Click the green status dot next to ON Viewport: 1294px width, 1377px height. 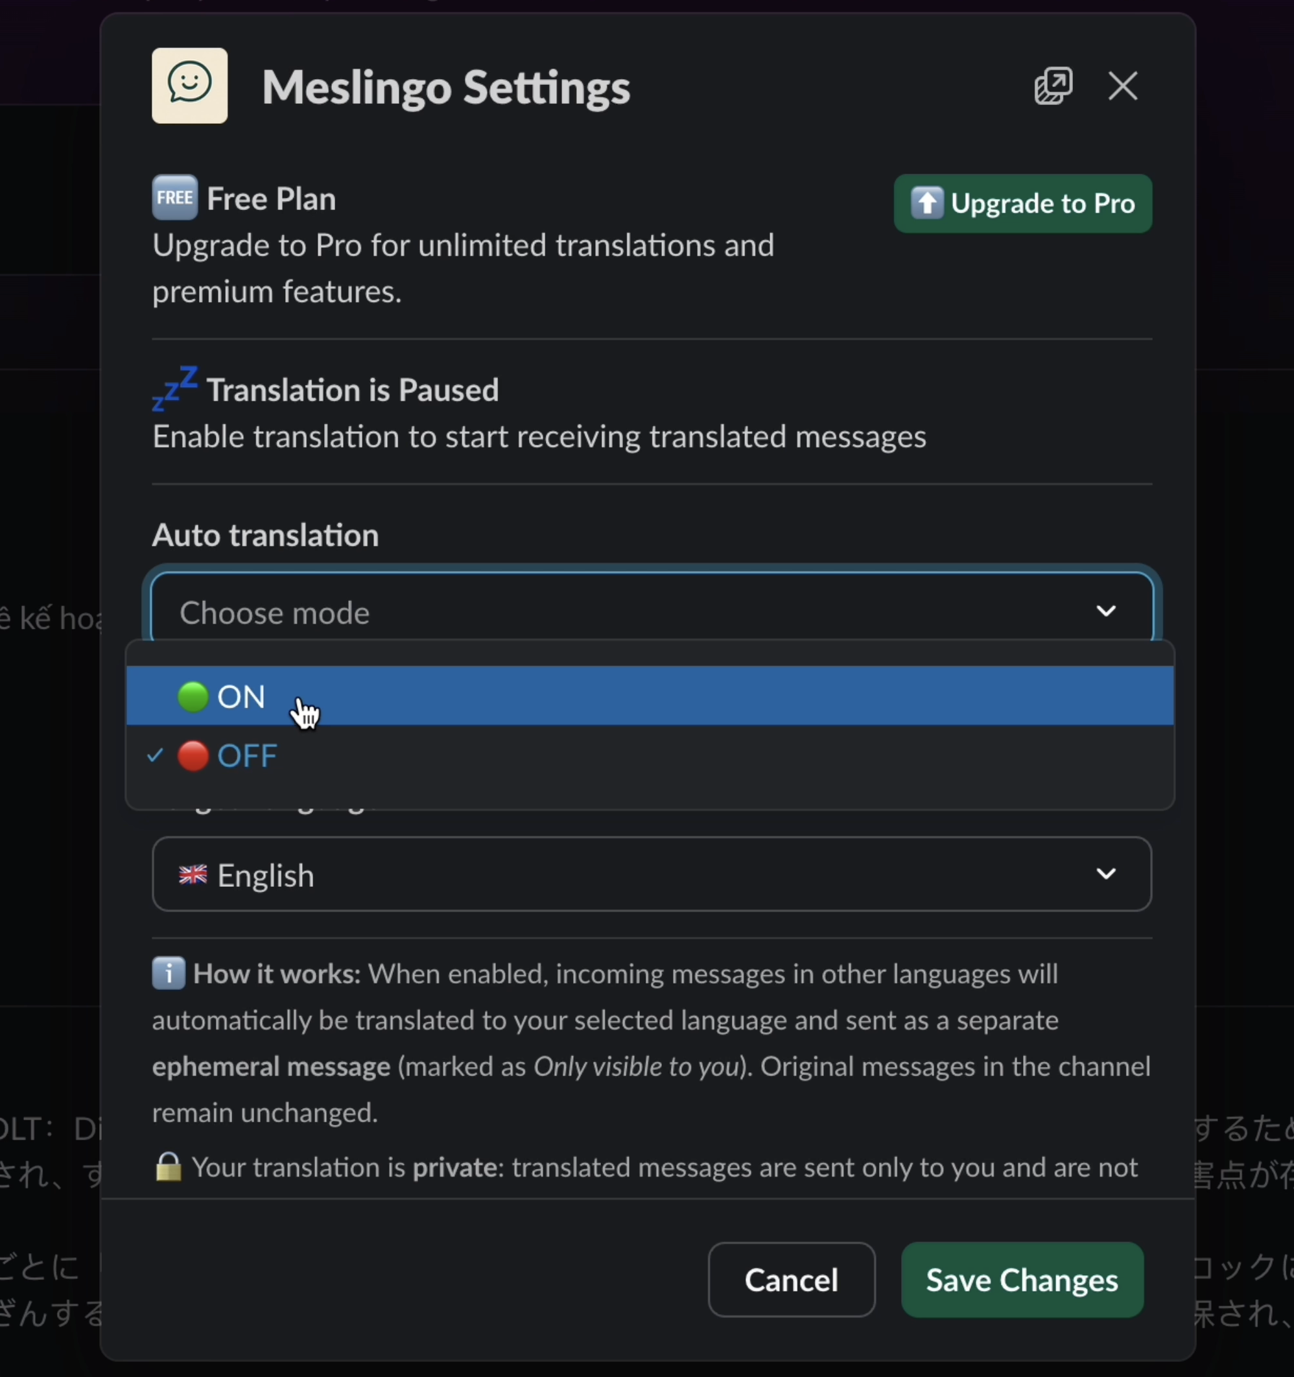192,697
